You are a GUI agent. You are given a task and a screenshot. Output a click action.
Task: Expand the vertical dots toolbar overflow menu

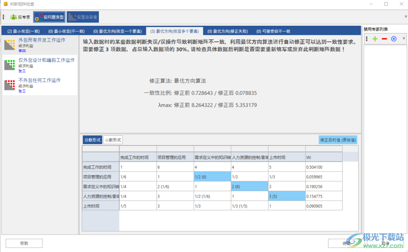click(367, 38)
